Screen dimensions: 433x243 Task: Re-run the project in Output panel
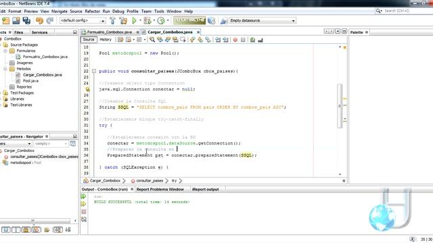click(84, 196)
